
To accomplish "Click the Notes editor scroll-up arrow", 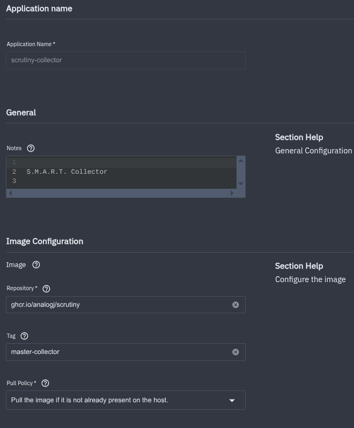I will coord(241,160).
